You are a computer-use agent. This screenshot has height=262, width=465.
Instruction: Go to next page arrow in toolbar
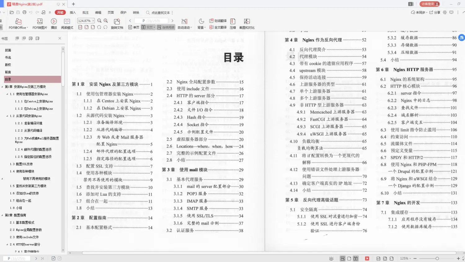point(172,21)
